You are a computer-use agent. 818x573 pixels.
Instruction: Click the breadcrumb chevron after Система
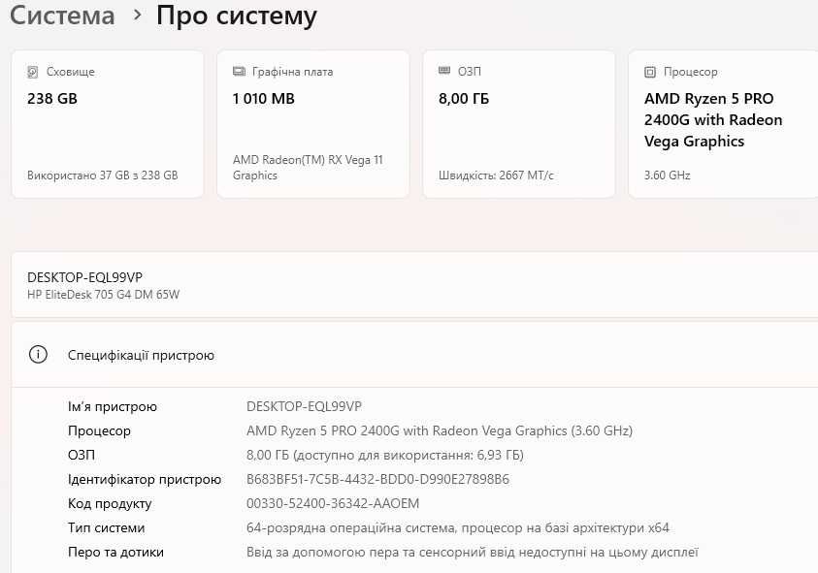pyautogui.click(x=137, y=16)
